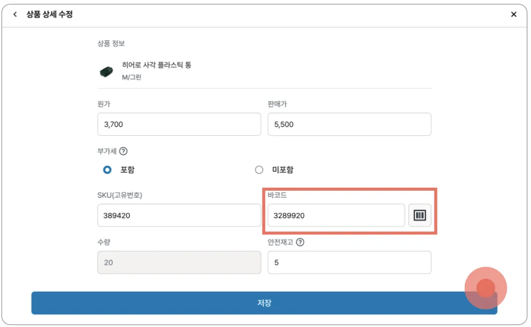This screenshot has height=327, width=531.
Task: Show the 부가세 help tooltip icon
Action: pyautogui.click(x=123, y=151)
